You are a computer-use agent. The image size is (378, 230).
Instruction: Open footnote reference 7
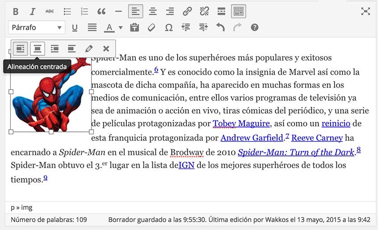(x=287, y=136)
